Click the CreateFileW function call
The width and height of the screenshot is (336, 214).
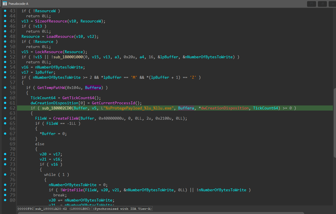coord(66,118)
